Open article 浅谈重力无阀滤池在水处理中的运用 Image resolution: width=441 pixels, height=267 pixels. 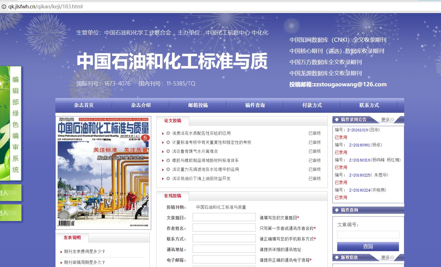[x=205, y=169]
